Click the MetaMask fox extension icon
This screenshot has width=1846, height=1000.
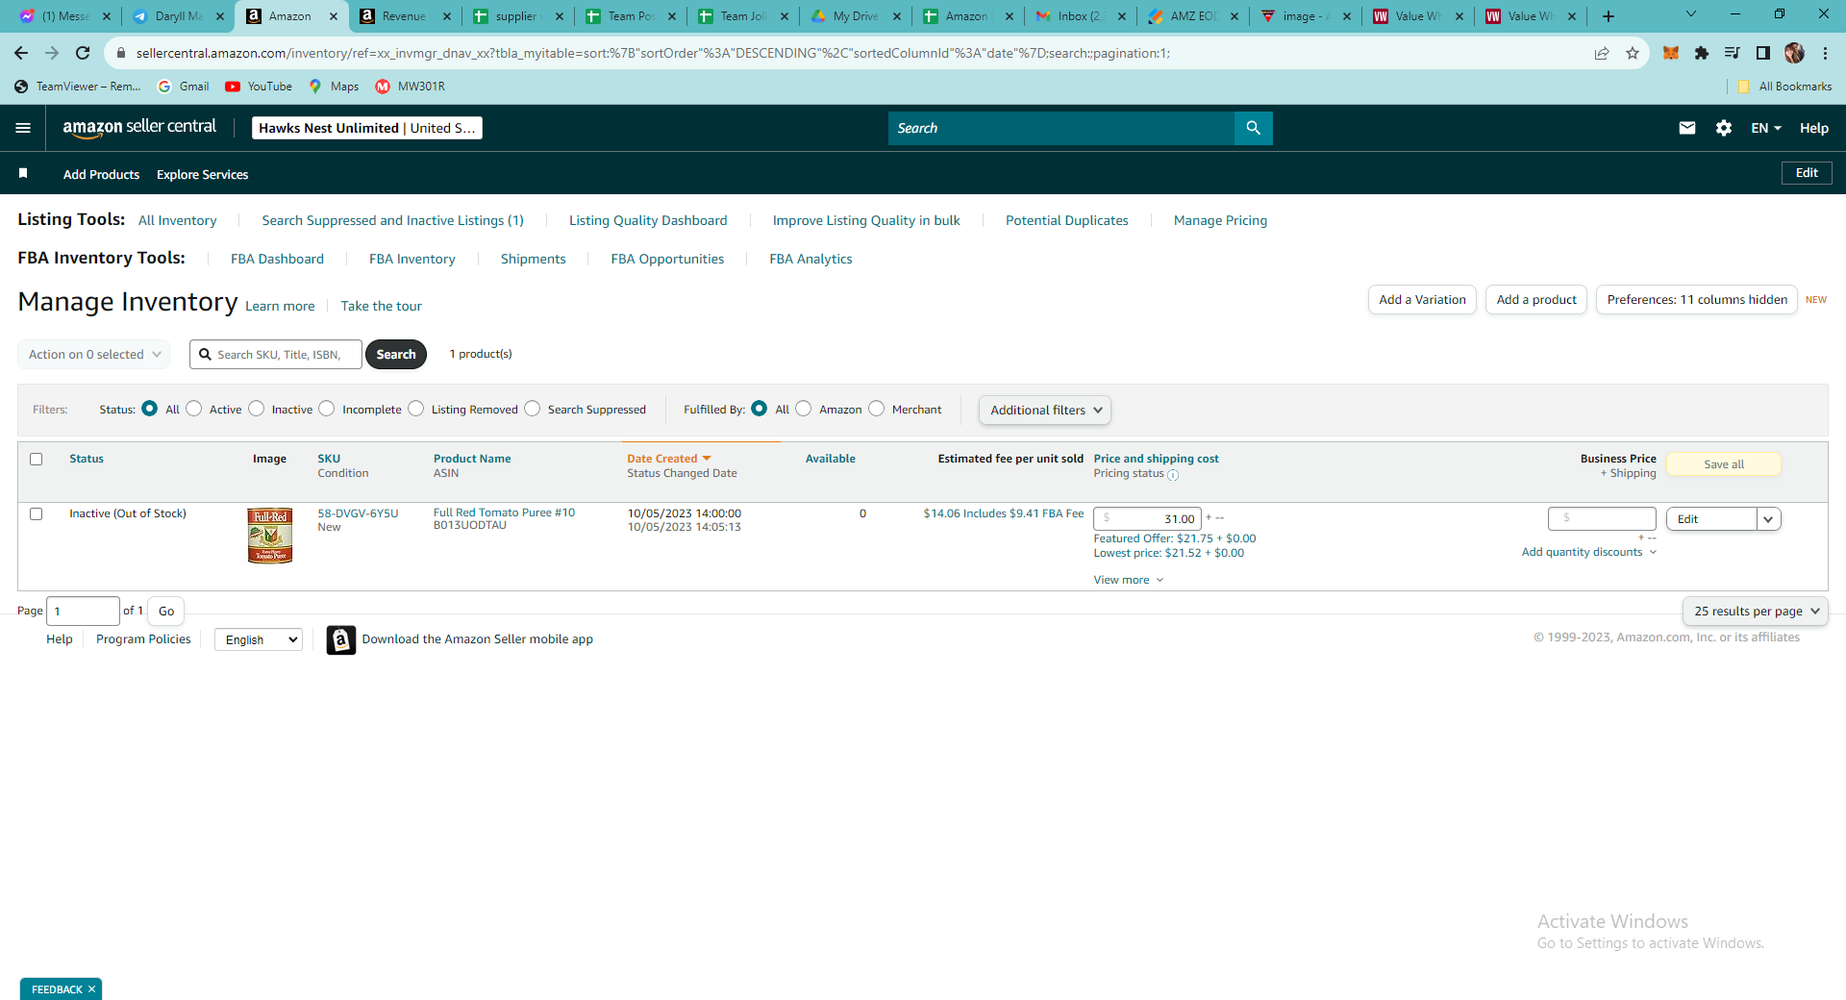(x=1670, y=53)
